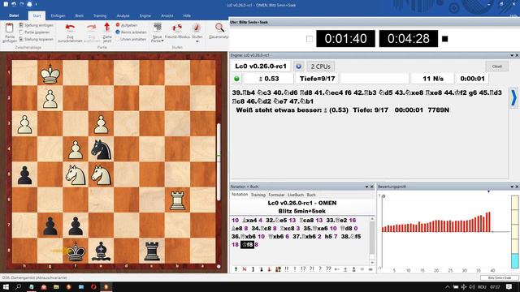Screen dimensions: 520x292
Task: Click undo in the quick access toolbar
Action: tap(14, 4)
